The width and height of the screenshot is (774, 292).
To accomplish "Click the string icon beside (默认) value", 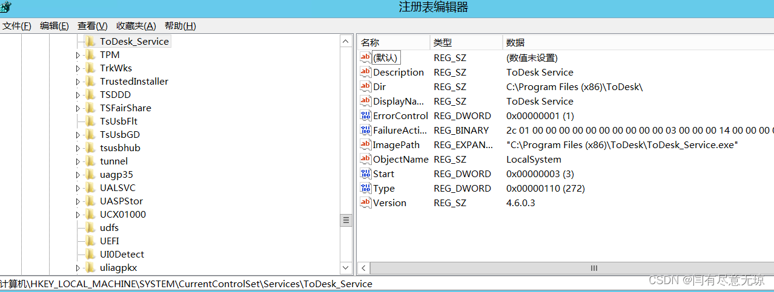I will pos(365,57).
